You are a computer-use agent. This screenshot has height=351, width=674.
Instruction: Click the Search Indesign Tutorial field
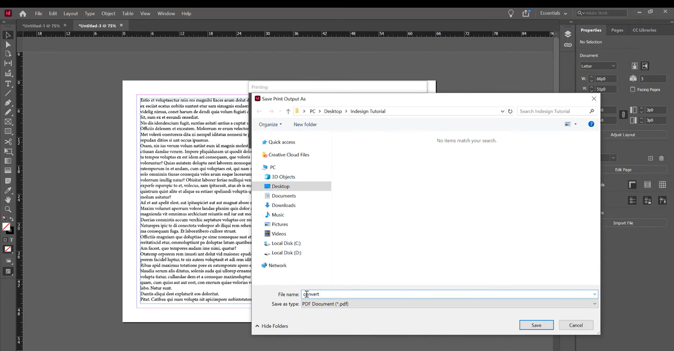553,111
